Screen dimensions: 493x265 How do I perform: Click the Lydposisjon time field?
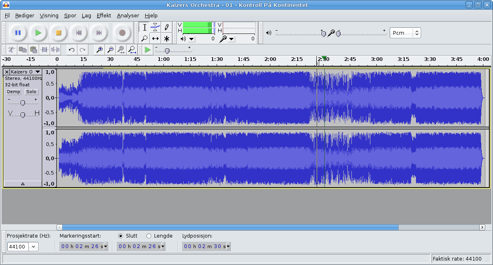207,246
